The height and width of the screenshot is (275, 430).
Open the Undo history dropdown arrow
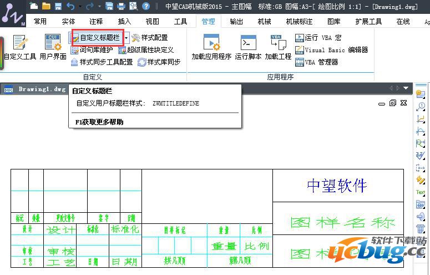[x=80, y=6]
